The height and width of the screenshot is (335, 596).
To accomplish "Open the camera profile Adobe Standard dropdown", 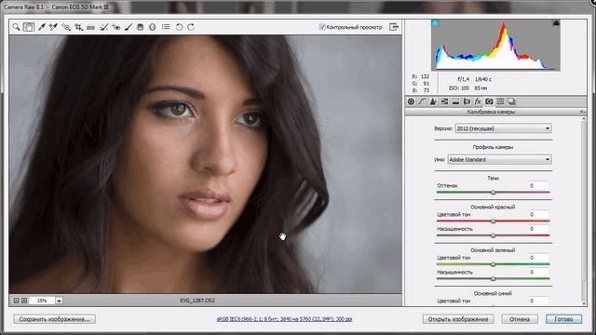I will pos(499,159).
